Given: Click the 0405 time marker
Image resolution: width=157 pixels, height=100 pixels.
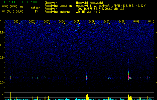Looking at the screenshot, I should click(77, 21).
